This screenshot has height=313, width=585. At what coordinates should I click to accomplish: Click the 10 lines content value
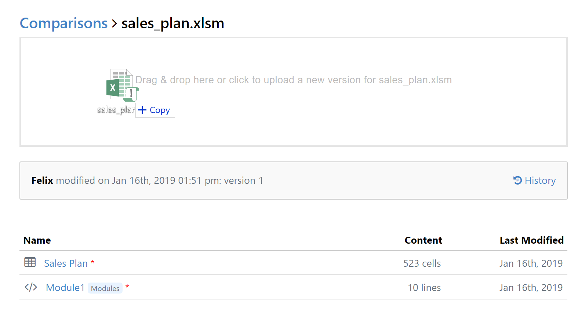(424, 288)
